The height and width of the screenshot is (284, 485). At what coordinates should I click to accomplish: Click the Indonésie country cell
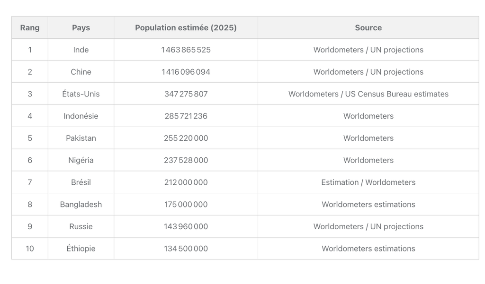coord(81,116)
